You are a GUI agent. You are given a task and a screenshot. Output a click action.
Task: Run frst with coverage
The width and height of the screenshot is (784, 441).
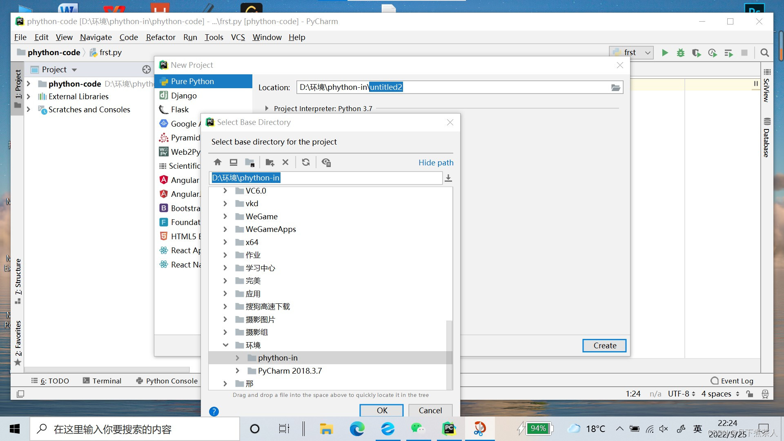pos(697,53)
